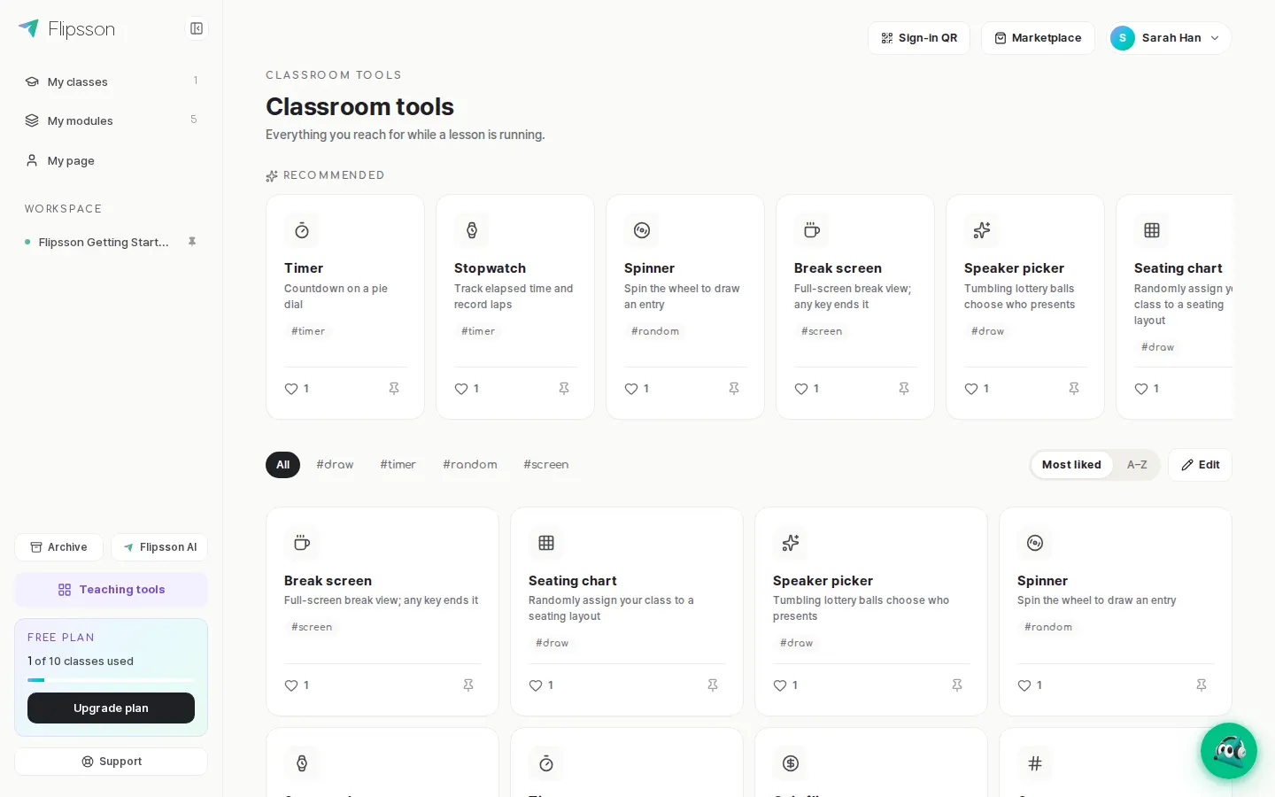Pin the Spinner card in the grid
The image size is (1275, 797).
[1202, 685]
